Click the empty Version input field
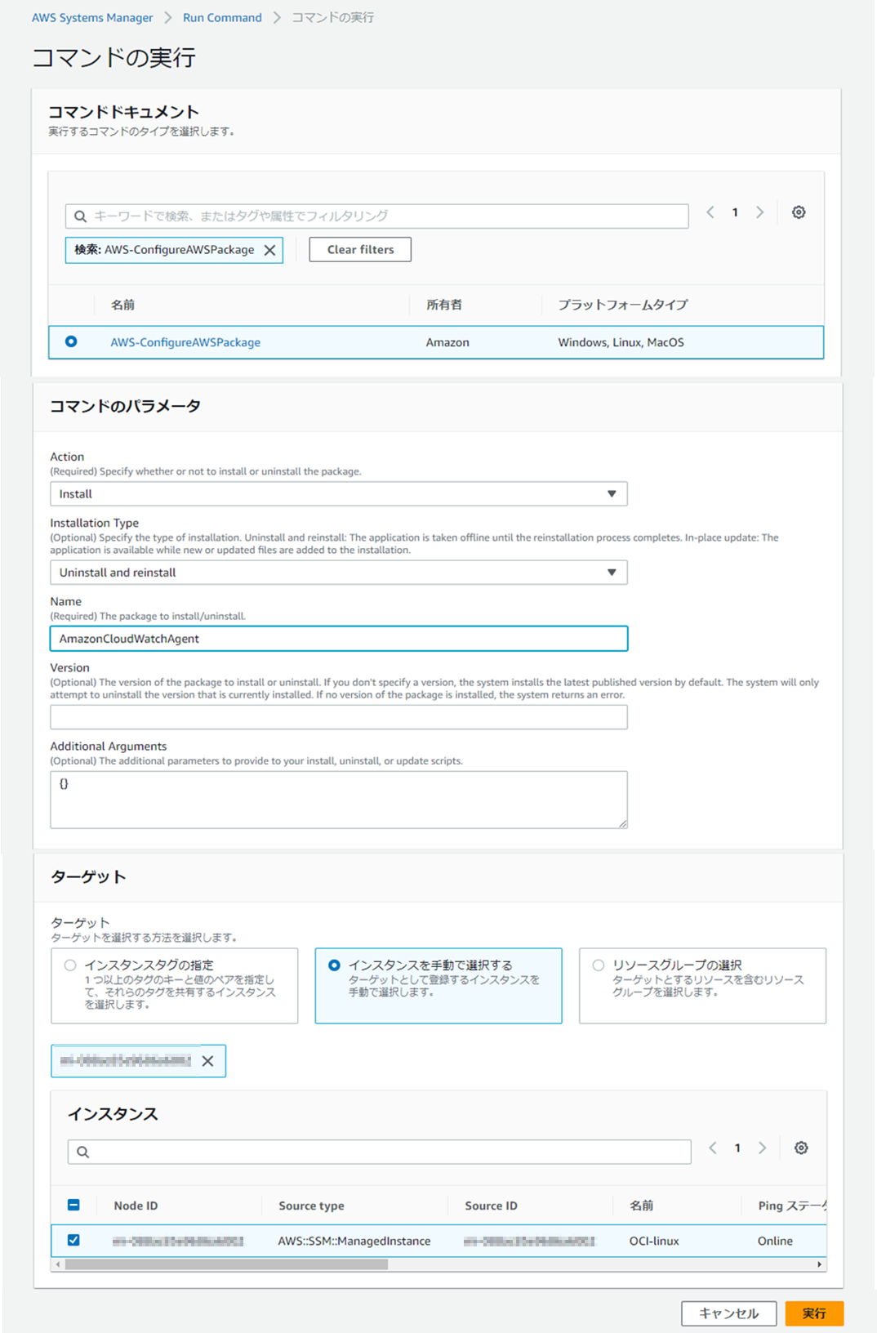 click(339, 717)
